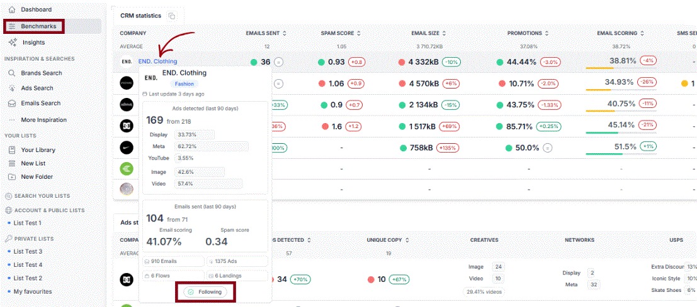697x307 pixels.
Task: Open List Test 4
Action: pos(28,265)
